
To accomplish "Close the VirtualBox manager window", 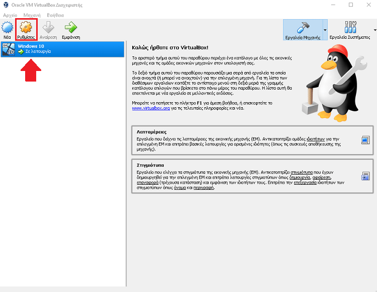I will (x=368, y=5).
